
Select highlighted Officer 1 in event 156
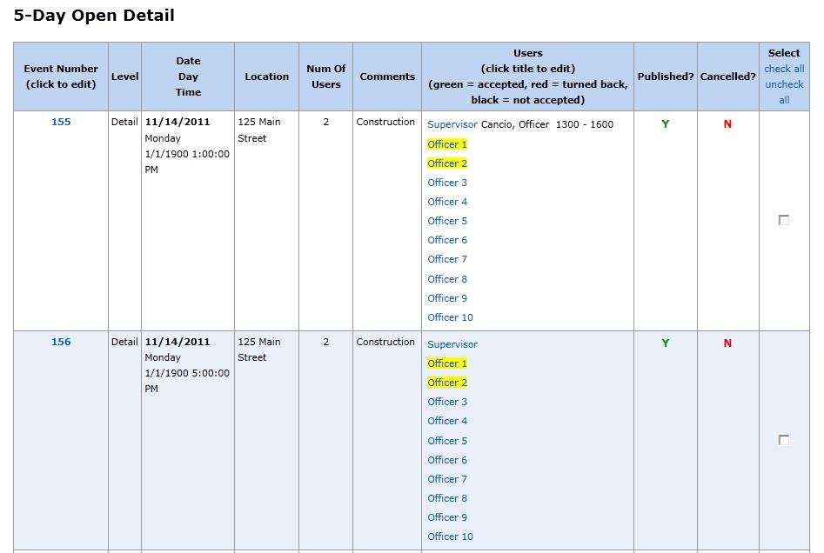(447, 363)
